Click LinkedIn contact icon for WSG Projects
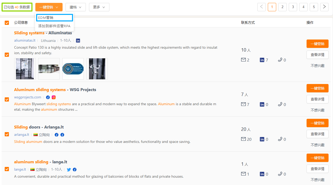 (x=262, y=104)
